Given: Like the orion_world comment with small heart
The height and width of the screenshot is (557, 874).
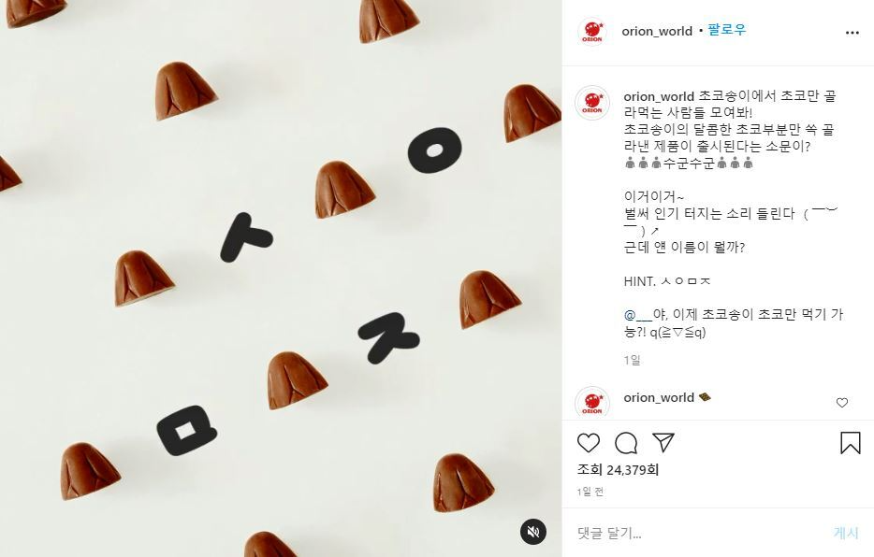Looking at the screenshot, I should [841, 402].
